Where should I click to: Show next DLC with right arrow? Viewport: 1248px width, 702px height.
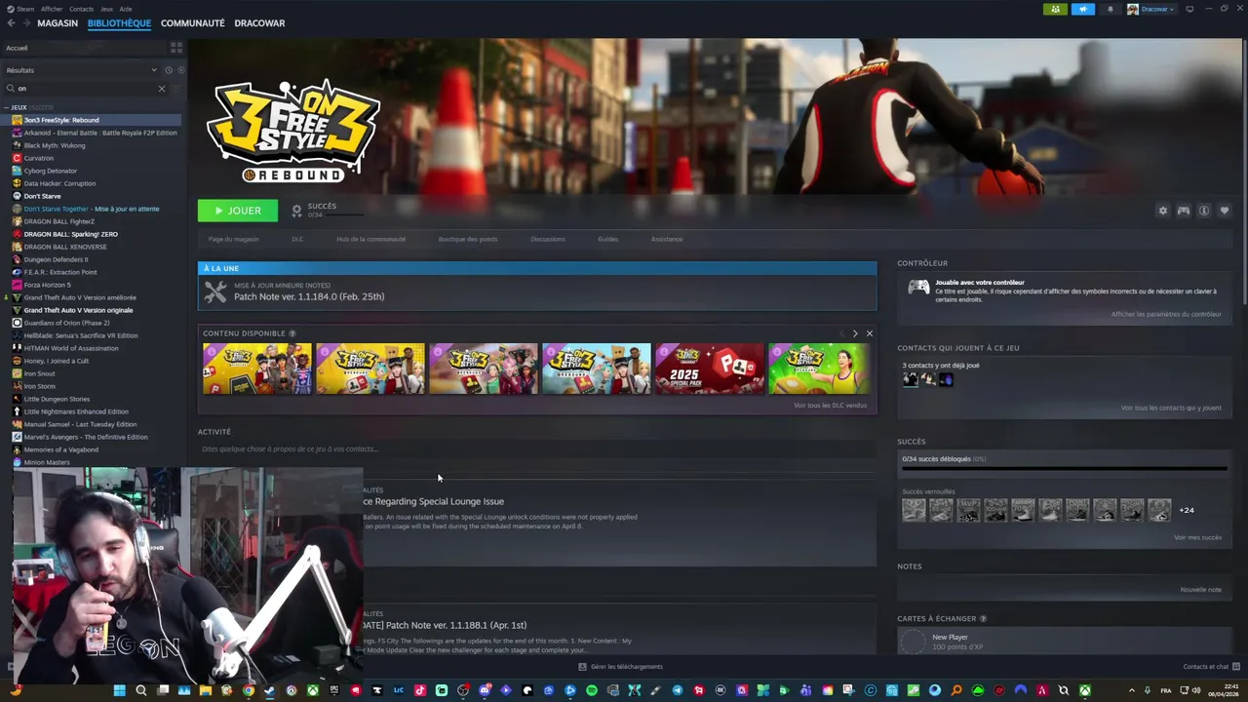tap(855, 333)
